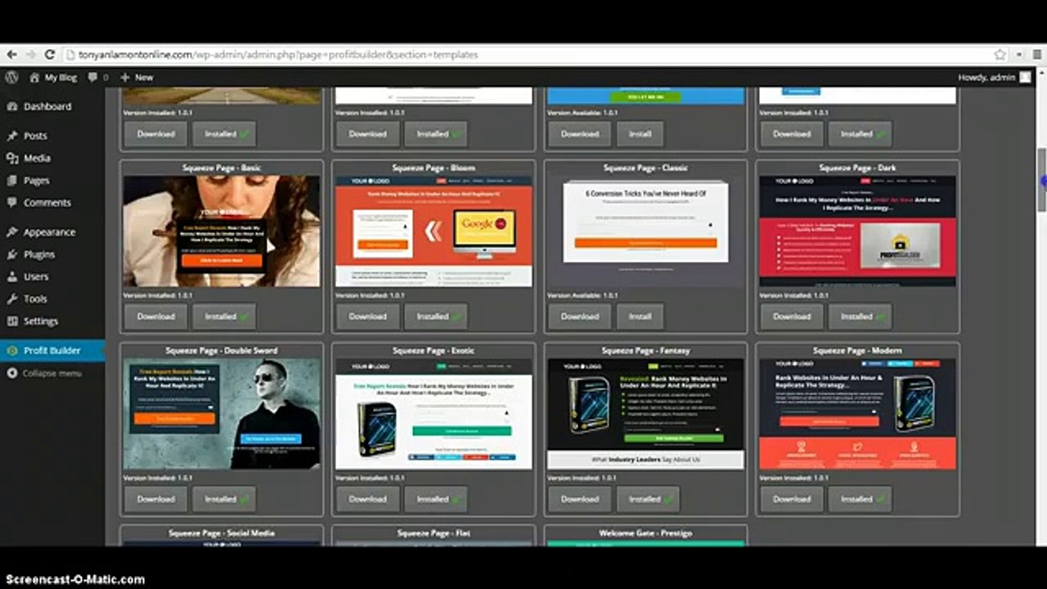
Task: Click Collapse menu
Action: [52, 373]
